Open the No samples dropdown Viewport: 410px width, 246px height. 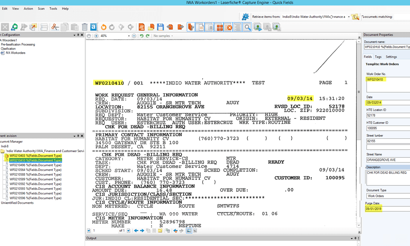click(x=163, y=36)
